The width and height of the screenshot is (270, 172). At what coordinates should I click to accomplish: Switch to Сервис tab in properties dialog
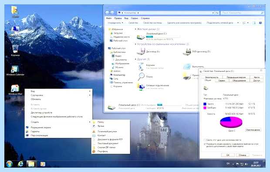(x=222, y=81)
